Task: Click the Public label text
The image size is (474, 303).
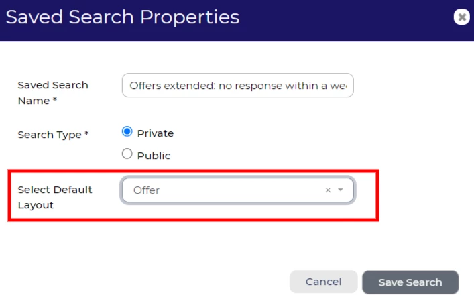Action: point(154,155)
